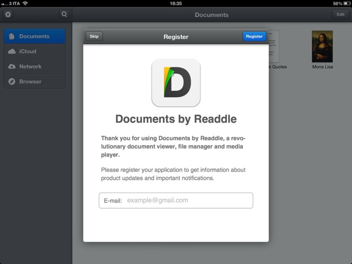The width and height of the screenshot is (352, 264).
Task: Tap the Wi-Fi status icon
Action: tap(25, 4)
